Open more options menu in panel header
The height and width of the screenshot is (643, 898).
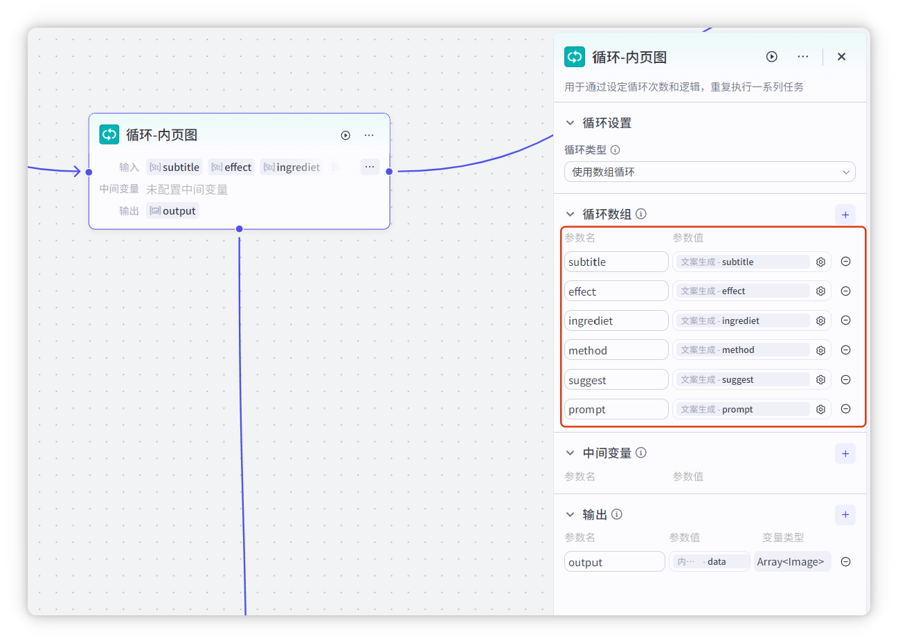802,57
